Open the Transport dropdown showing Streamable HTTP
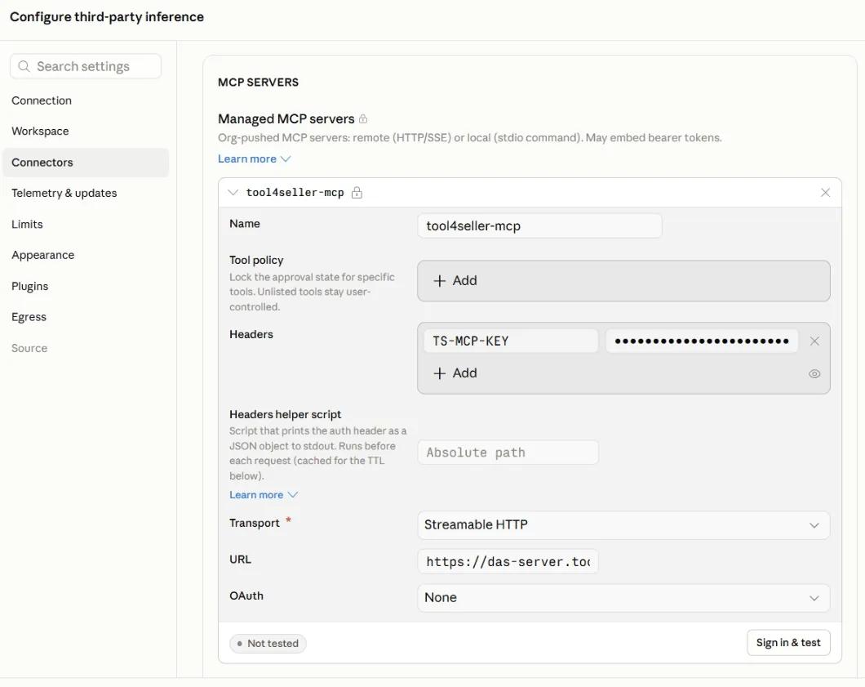This screenshot has width=865, height=687. (x=623, y=524)
